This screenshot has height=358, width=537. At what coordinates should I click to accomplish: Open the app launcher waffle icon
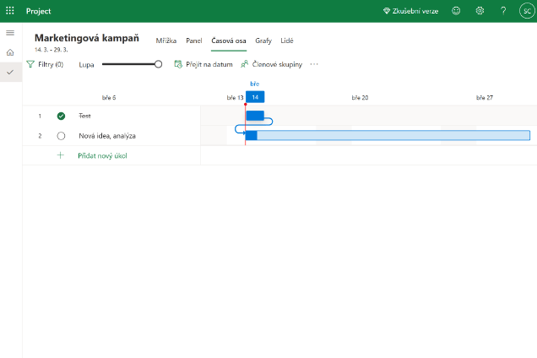pos(10,11)
